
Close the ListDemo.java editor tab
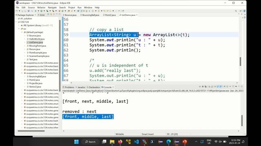coord(137,15)
